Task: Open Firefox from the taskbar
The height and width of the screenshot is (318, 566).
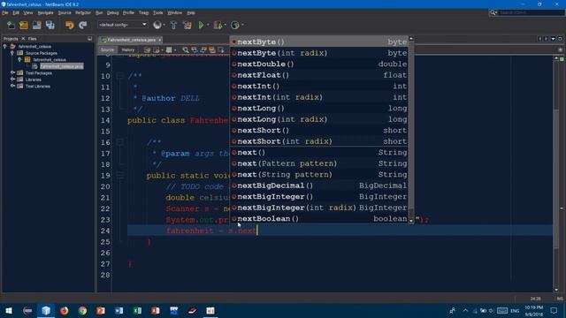Action: (x=65, y=310)
